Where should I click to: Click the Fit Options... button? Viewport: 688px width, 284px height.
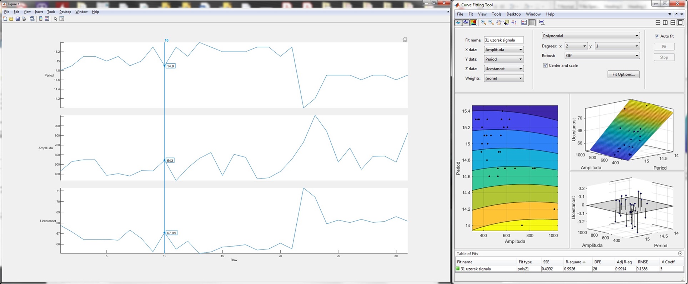pos(623,74)
